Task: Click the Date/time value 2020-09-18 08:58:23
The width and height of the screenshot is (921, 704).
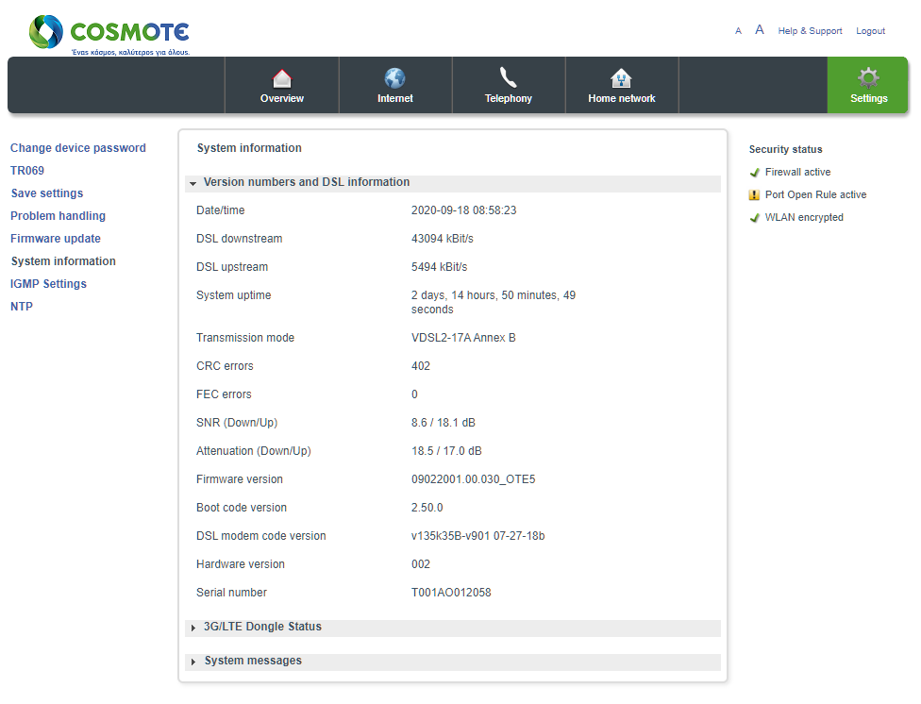Action: 463,210
